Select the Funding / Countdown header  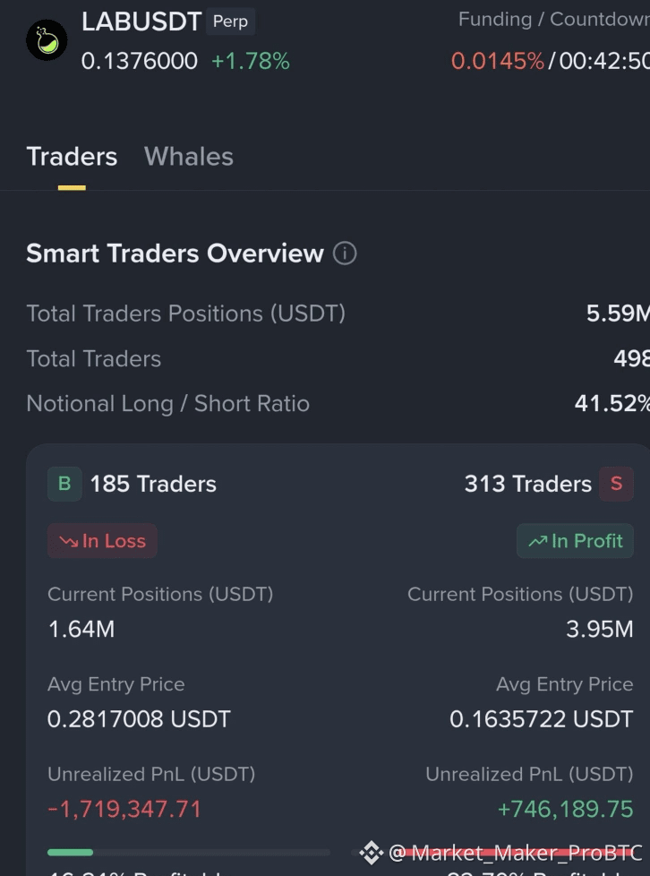[554, 19]
